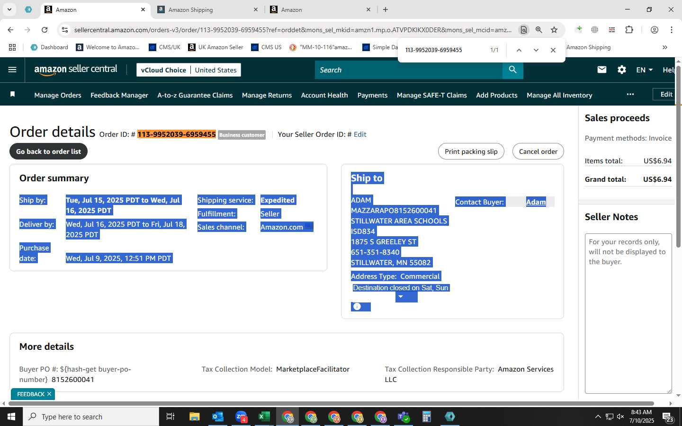Click the info icon under Ship to
682x426 pixels.
(357, 307)
